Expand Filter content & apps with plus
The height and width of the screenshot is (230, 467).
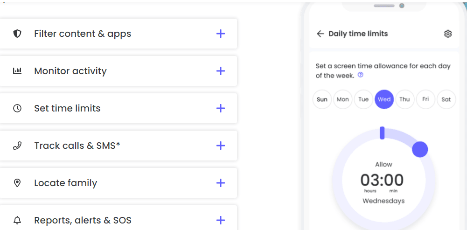[x=220, y=34]
